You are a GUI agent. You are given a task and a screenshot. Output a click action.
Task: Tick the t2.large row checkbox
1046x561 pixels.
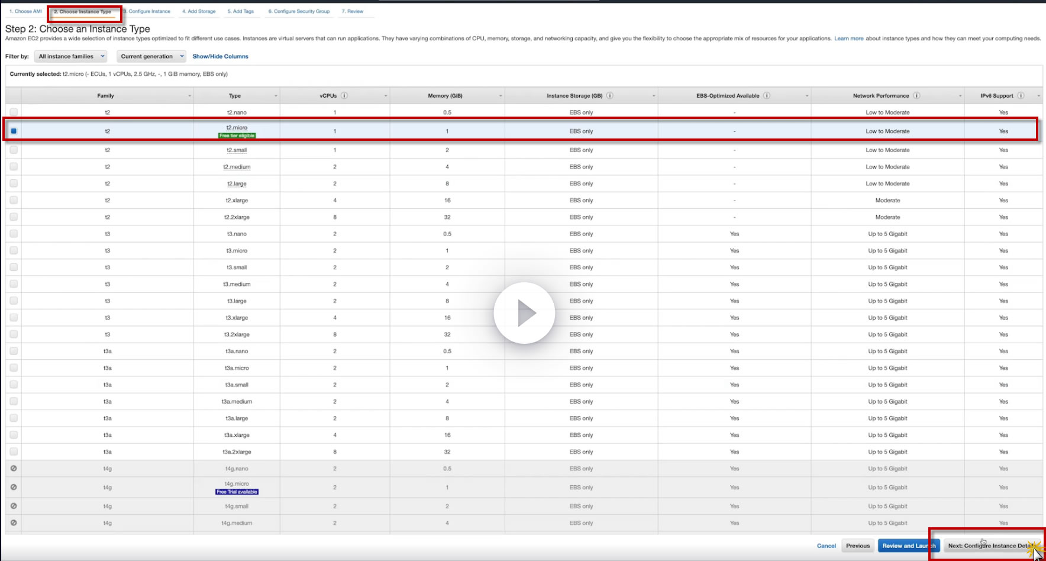pos(14,183)
